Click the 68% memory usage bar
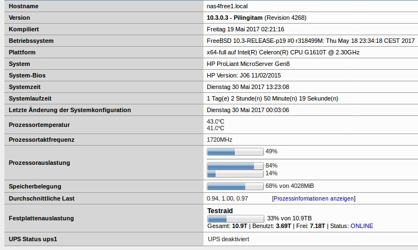The height and width of the screenshot is (250, 418). (235, 186)
